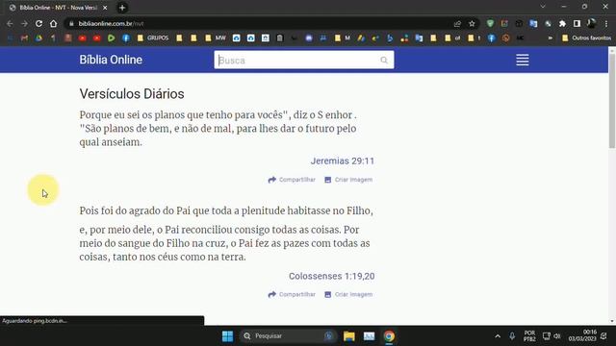Screen dimensions: 616x346
Task: Open the Bíblia Online home logo link
Action: tap(111, 60)
